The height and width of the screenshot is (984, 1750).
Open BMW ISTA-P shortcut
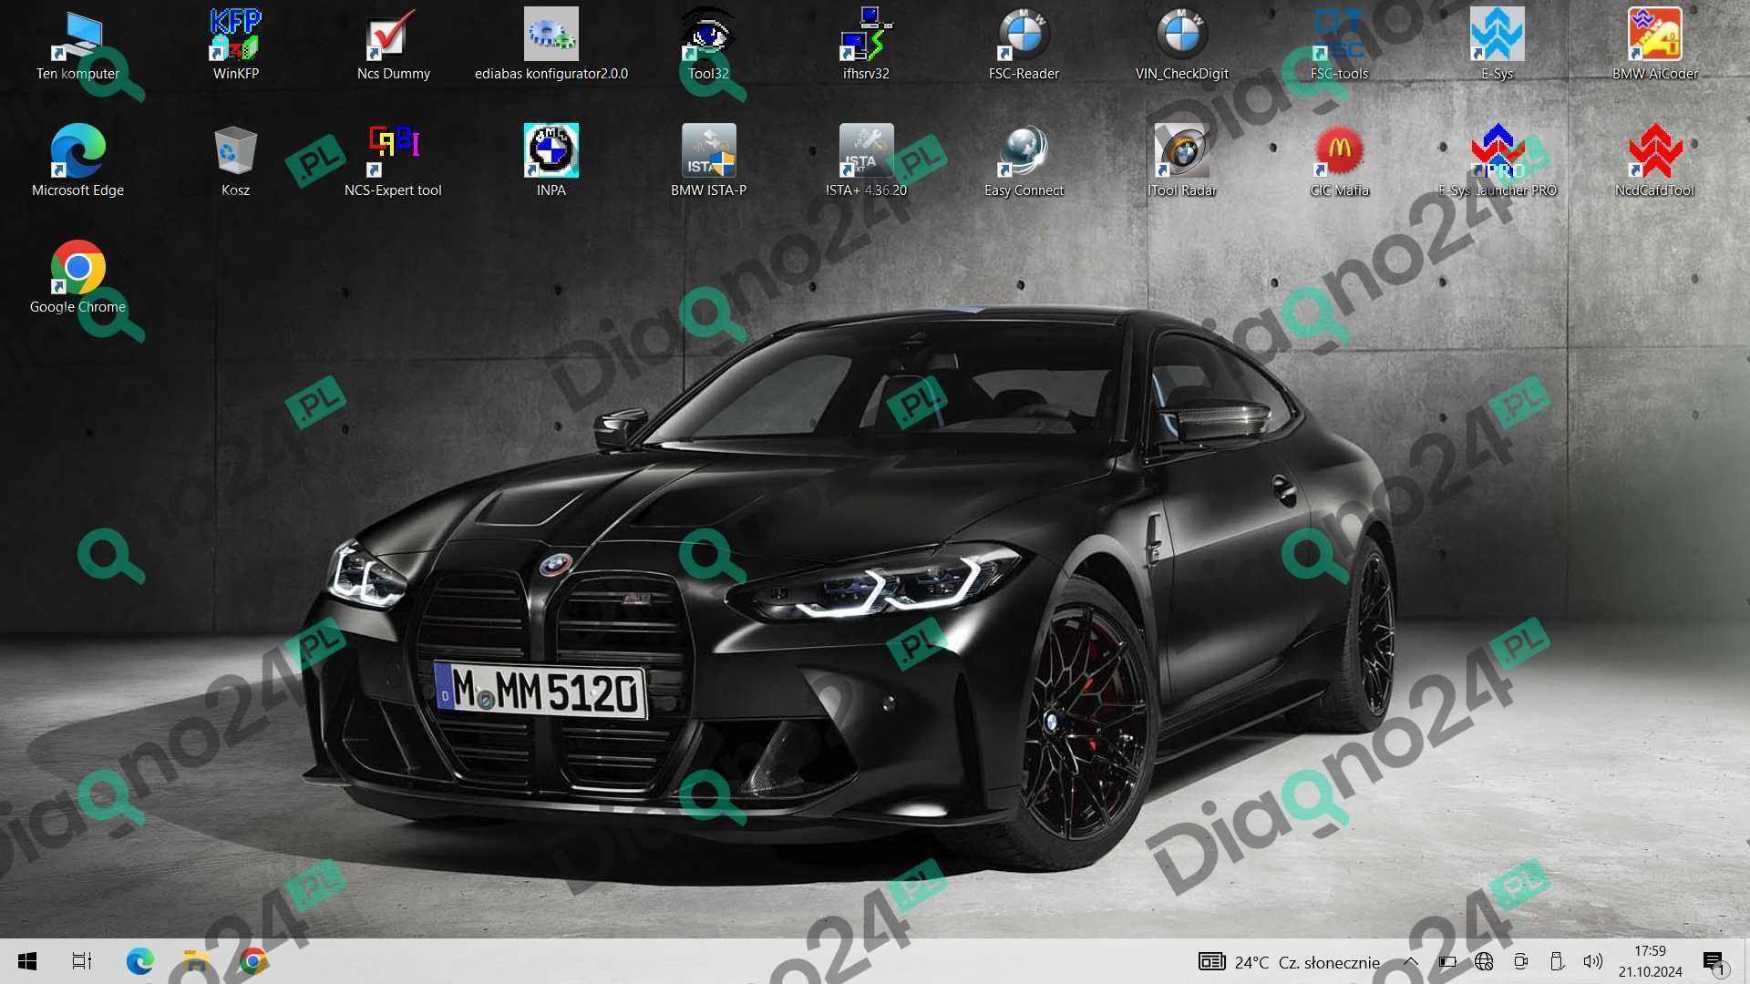(x=708, y=161)
